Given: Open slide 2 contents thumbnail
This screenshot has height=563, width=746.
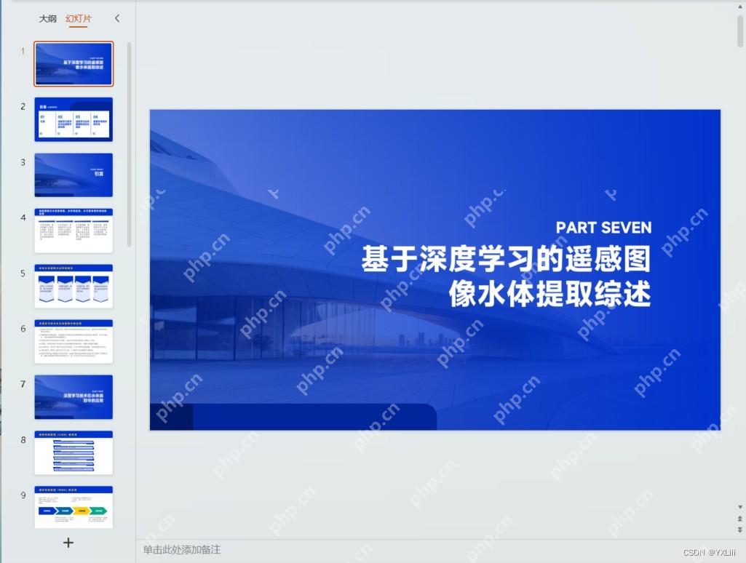Looking at the screenshot, I should pos(74,119).
